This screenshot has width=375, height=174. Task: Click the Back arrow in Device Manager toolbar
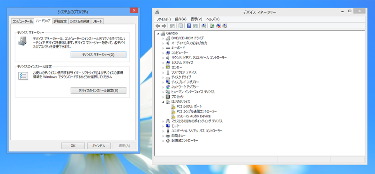pyautogui.click(x=157, y=26)
